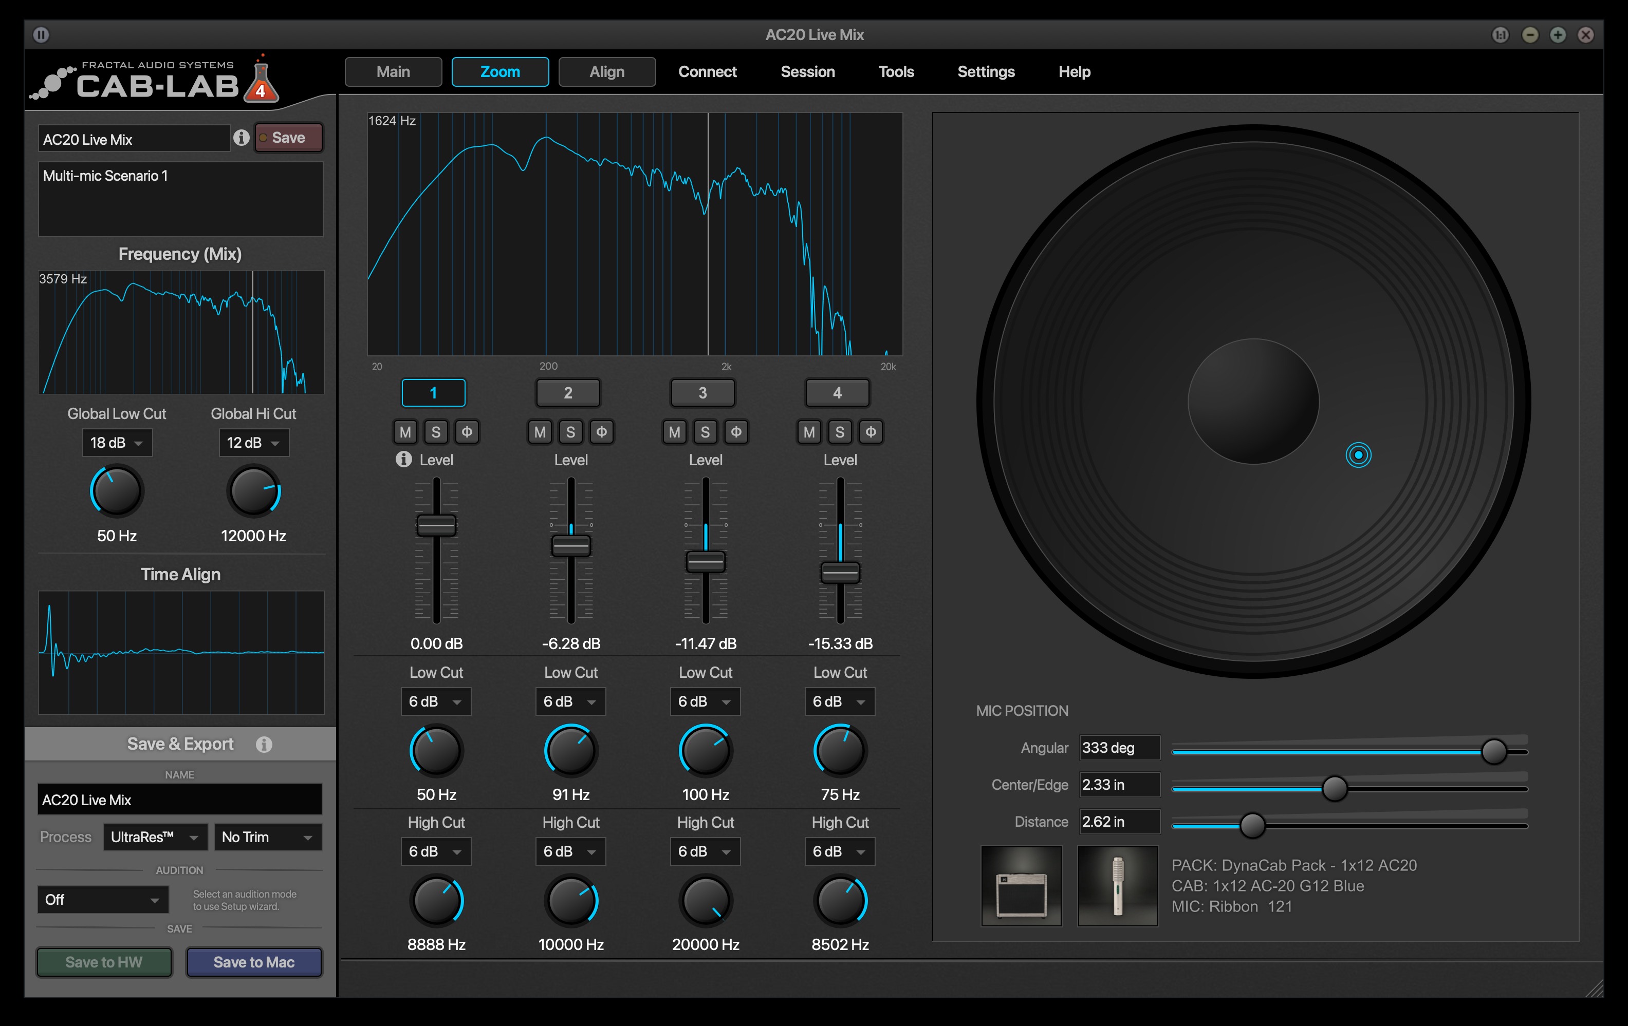Image resolution: width=1628 pixels, height=1026 pixels.
Task: Invert phase on channel 4
Action: (x=870, y=432)
